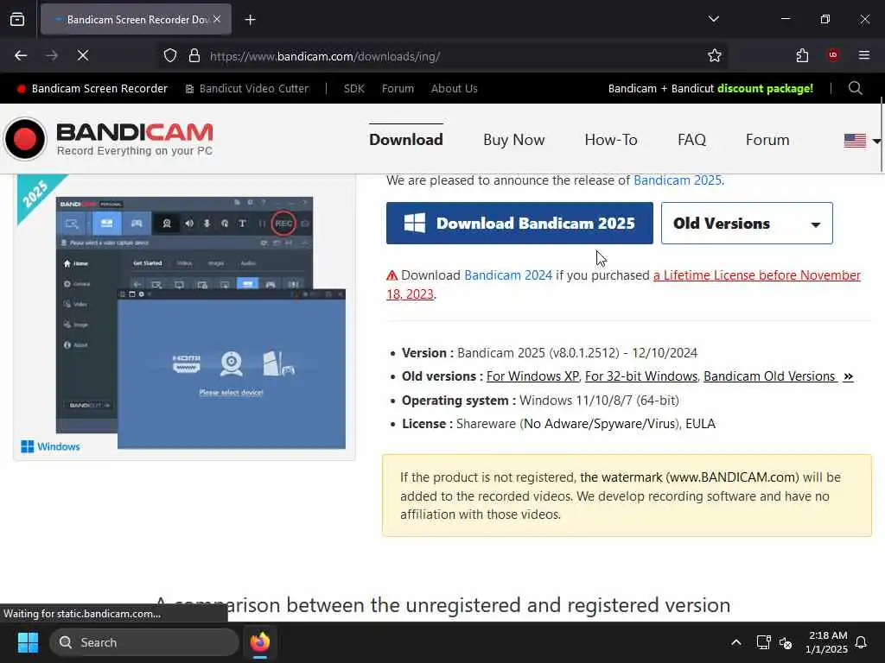Open the EULA link
The image size is (885, 663).
pos(700,423)
